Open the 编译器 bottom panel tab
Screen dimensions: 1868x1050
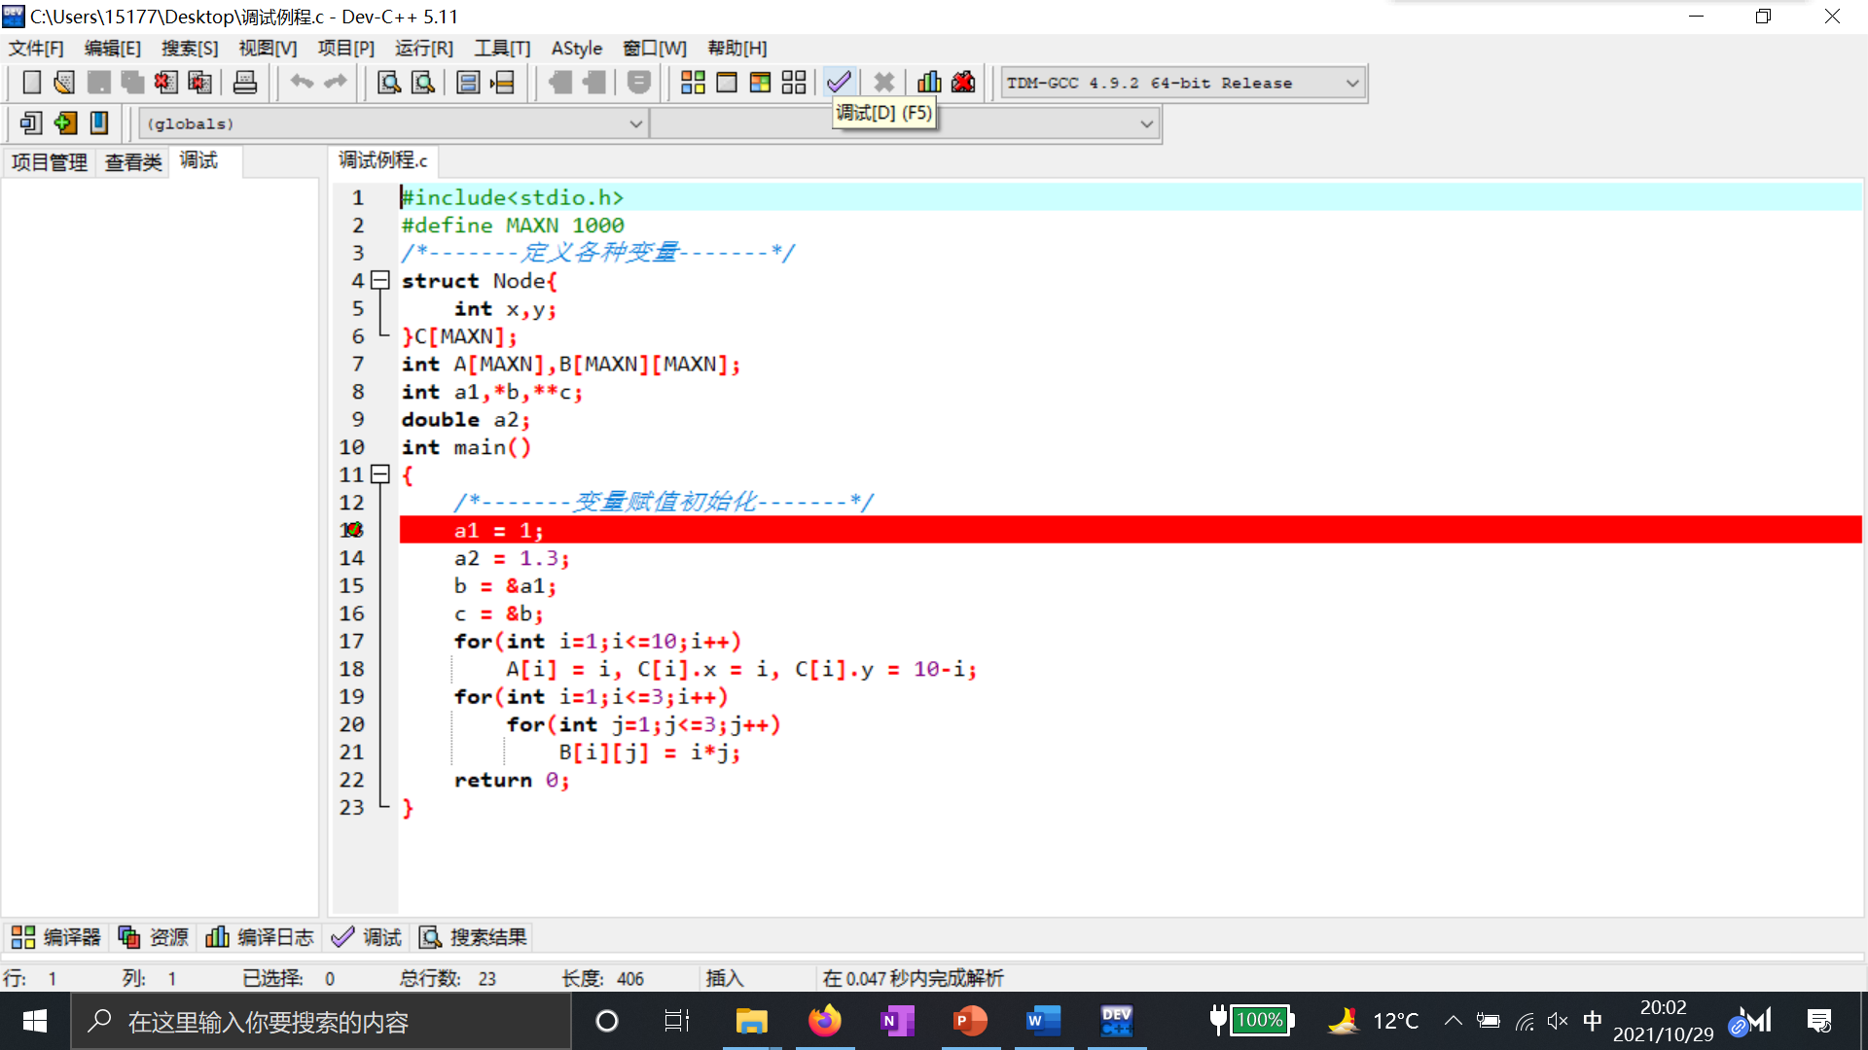point(55,937)
